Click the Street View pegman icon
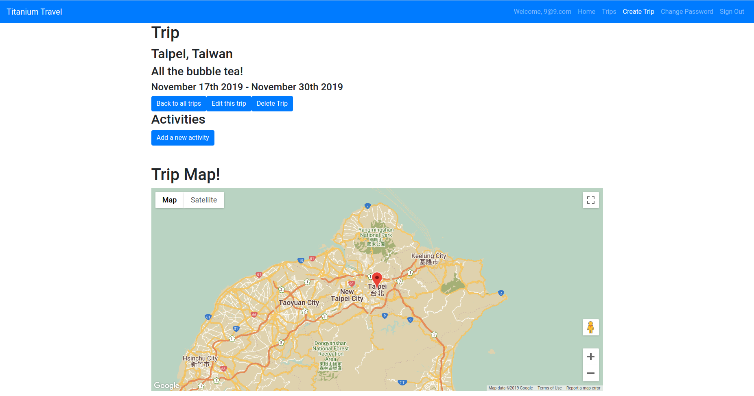 pyautogui.click(x=590, y=327)
